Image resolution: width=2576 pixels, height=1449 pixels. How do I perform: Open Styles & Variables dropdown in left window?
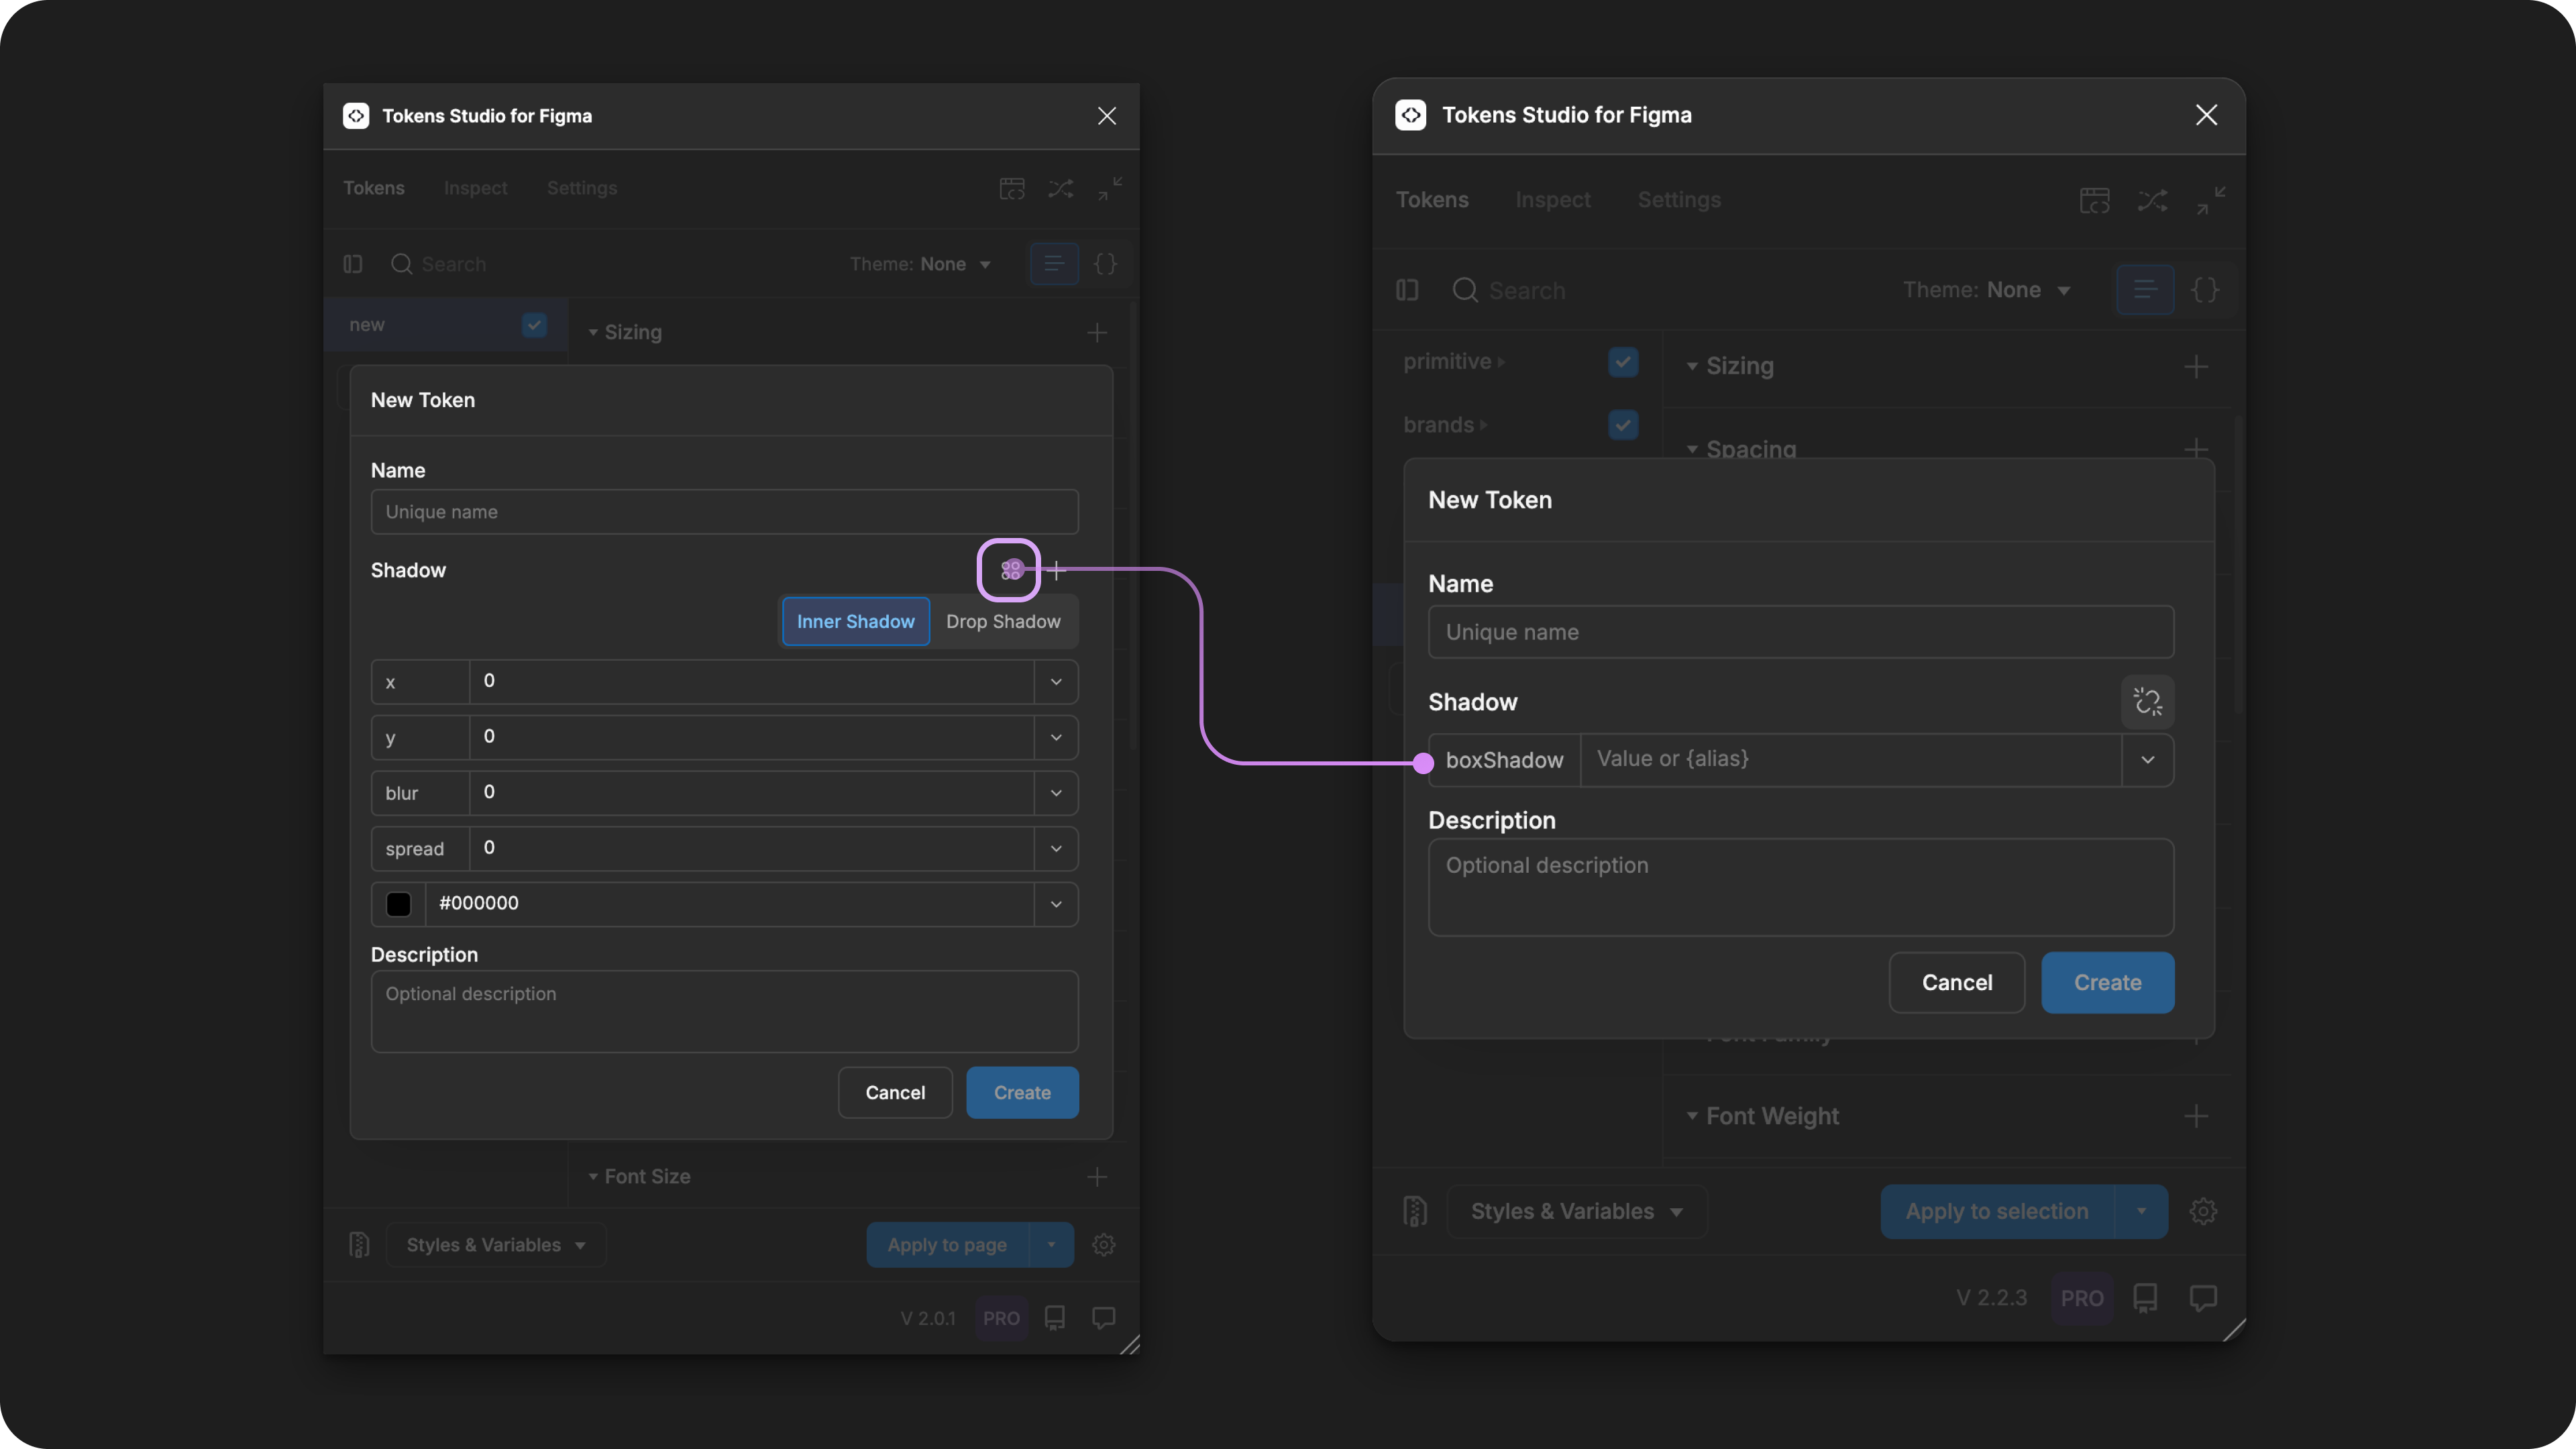[496, 1244]
